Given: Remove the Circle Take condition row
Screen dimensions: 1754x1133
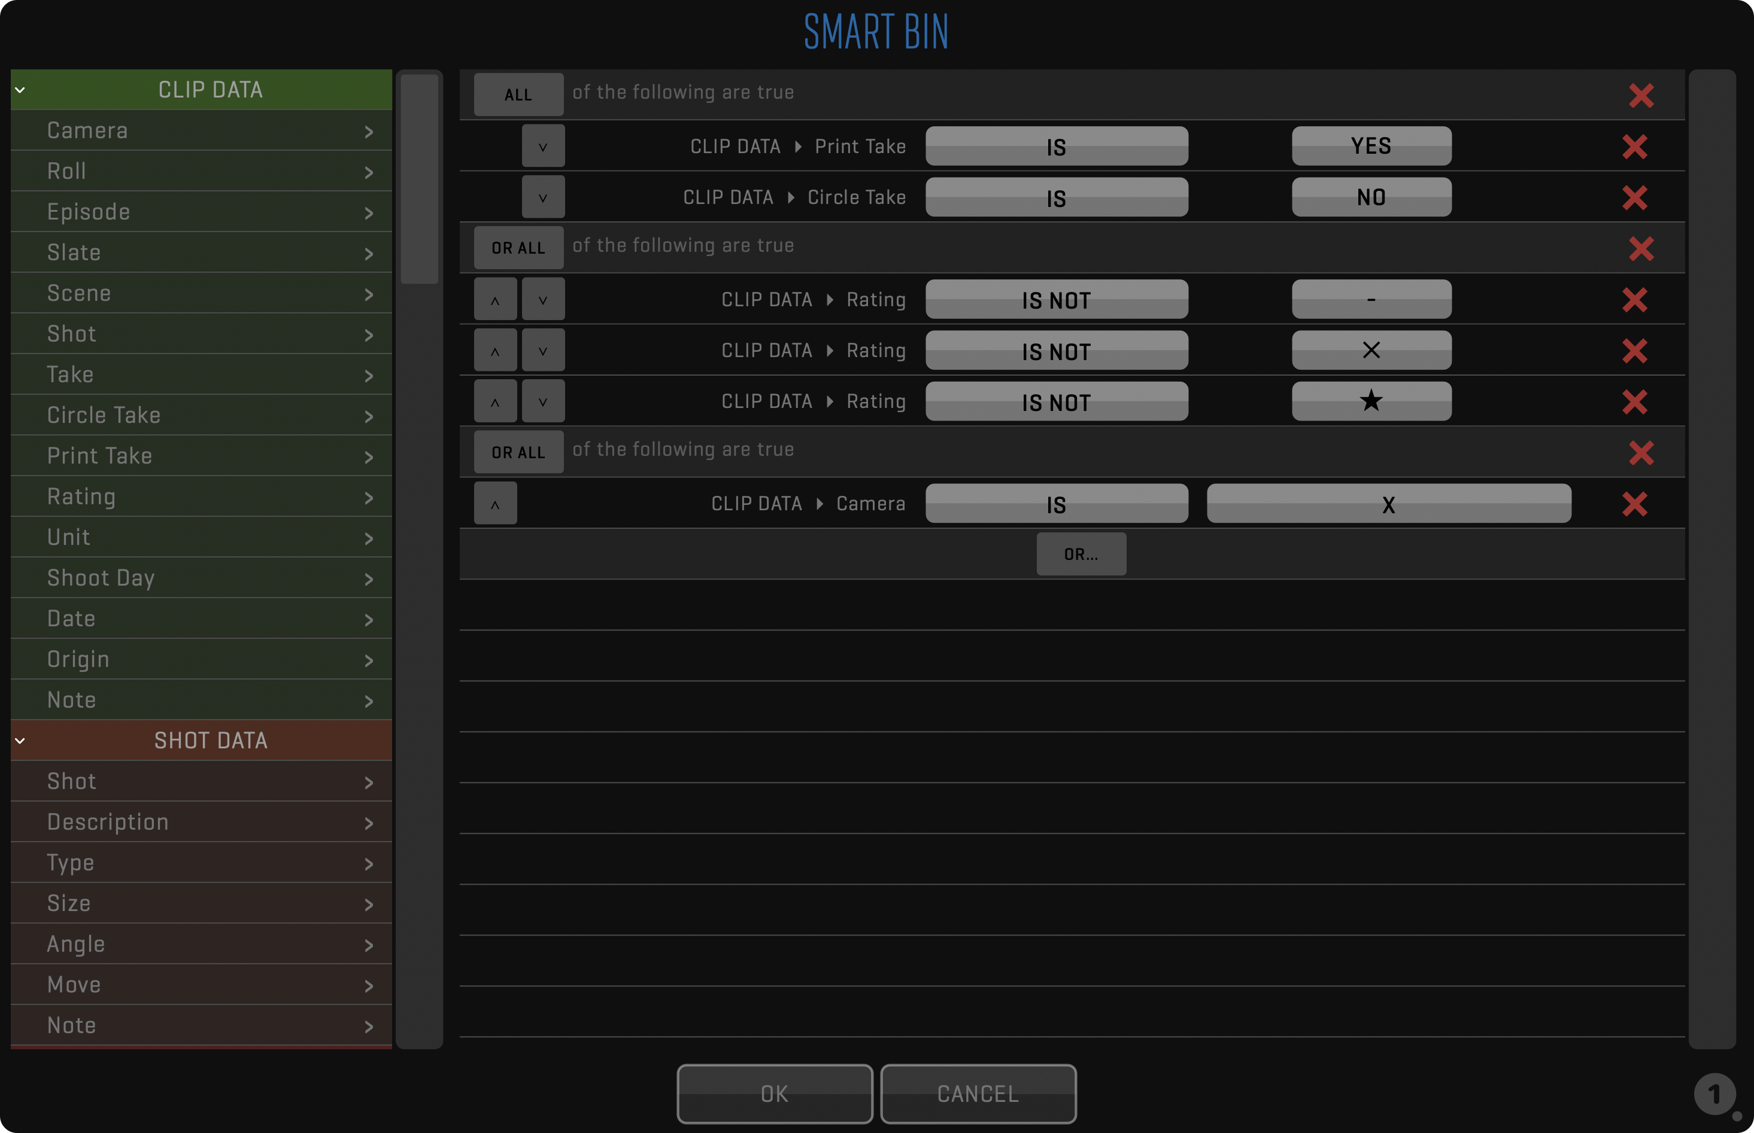Looking at the screenshot, I should pyautogui.click(x=1634, y=197).
